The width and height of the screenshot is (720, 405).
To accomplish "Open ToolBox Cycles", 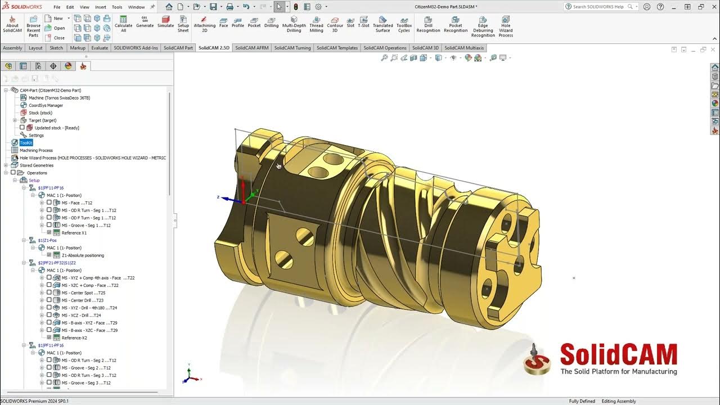I will tap(404, 25).
